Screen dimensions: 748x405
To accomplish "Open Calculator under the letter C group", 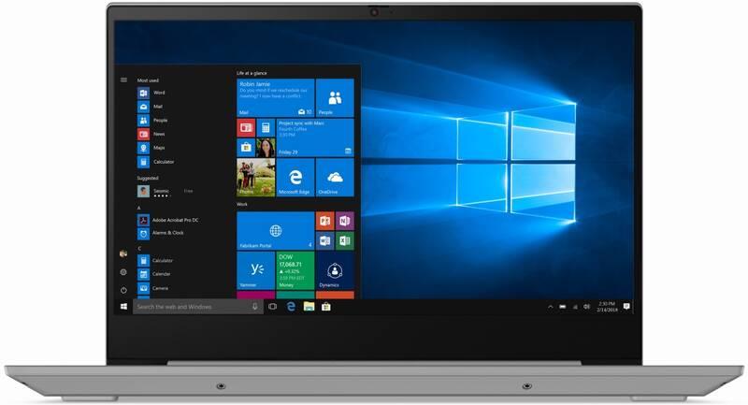I will pyautogui.click(x=155, y=260).
